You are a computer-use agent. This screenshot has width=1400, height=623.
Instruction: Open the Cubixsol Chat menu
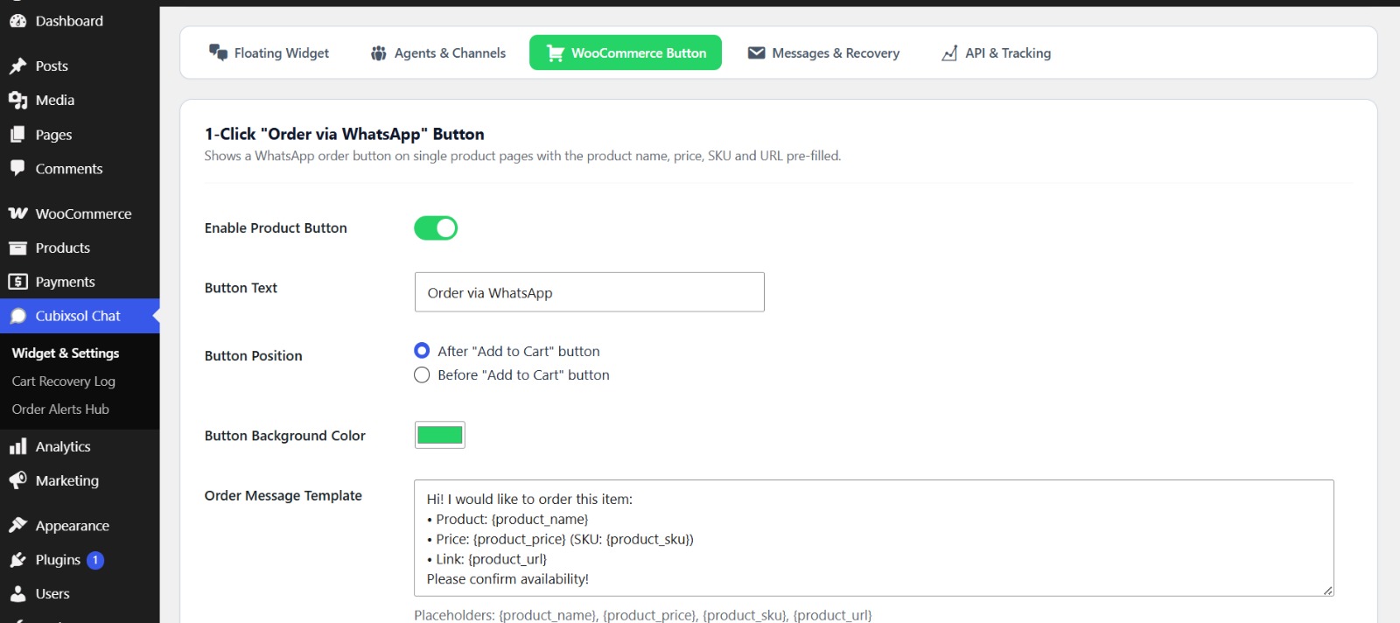coord(80,316)
